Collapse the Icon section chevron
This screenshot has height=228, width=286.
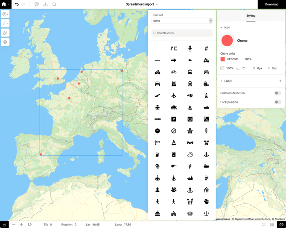coord(221,27)
